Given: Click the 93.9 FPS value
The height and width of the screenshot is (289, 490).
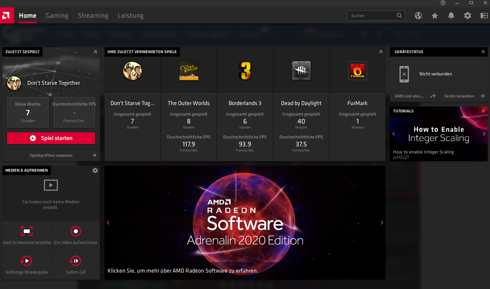Looking at the screenshot, I should pyautogui.click(x=245, y=144).
